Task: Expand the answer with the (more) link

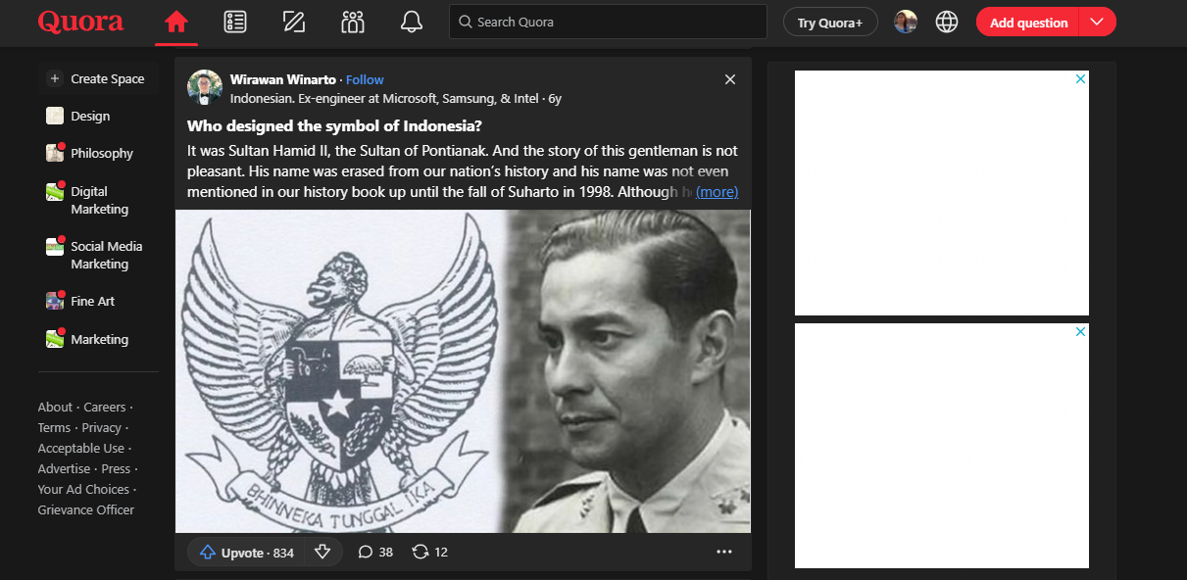Action: pyautogui.click(x=717, y=192)
